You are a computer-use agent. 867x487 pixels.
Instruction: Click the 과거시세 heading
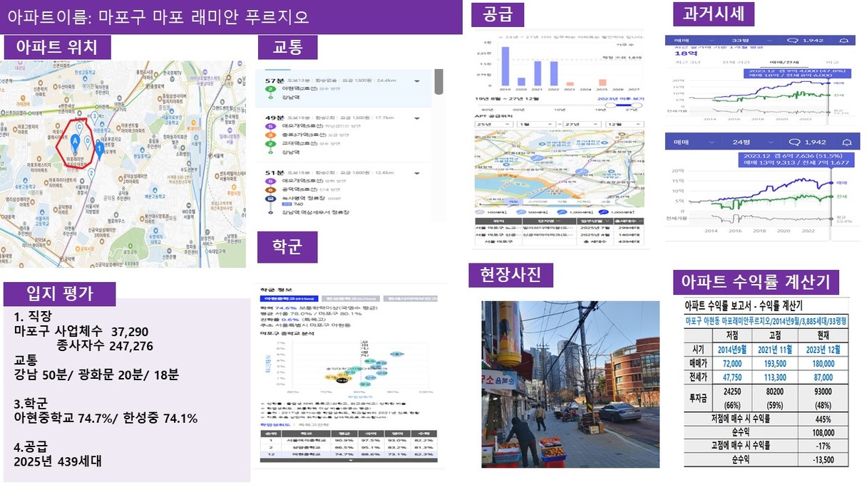pyautogui.click(x=714, y=13)
